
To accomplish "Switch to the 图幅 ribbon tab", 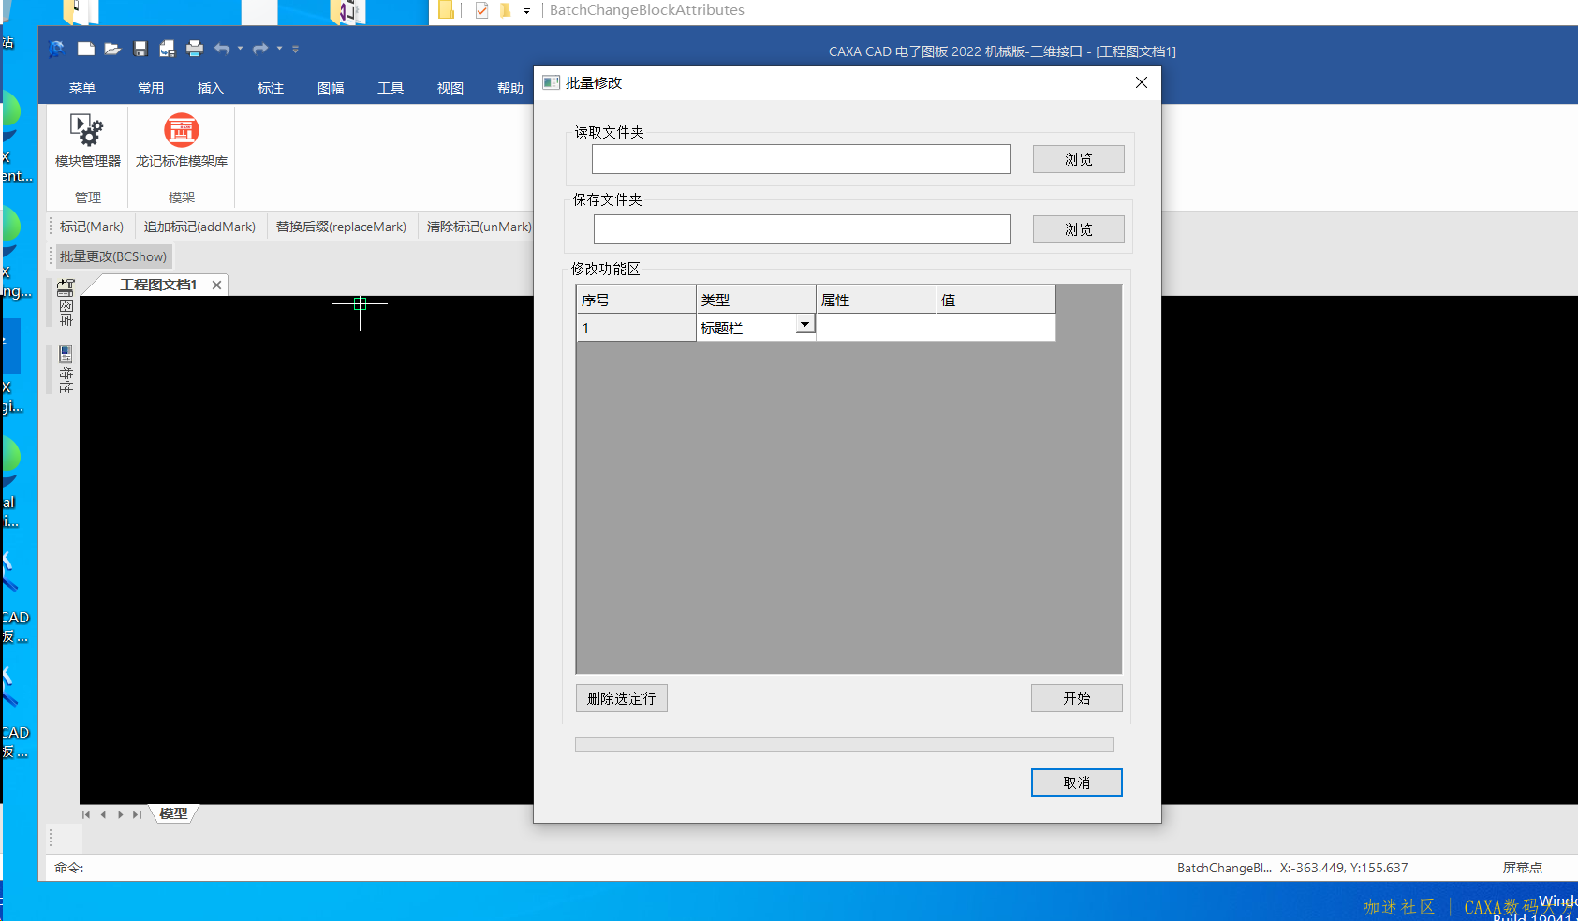I will [x=331, y=88].
